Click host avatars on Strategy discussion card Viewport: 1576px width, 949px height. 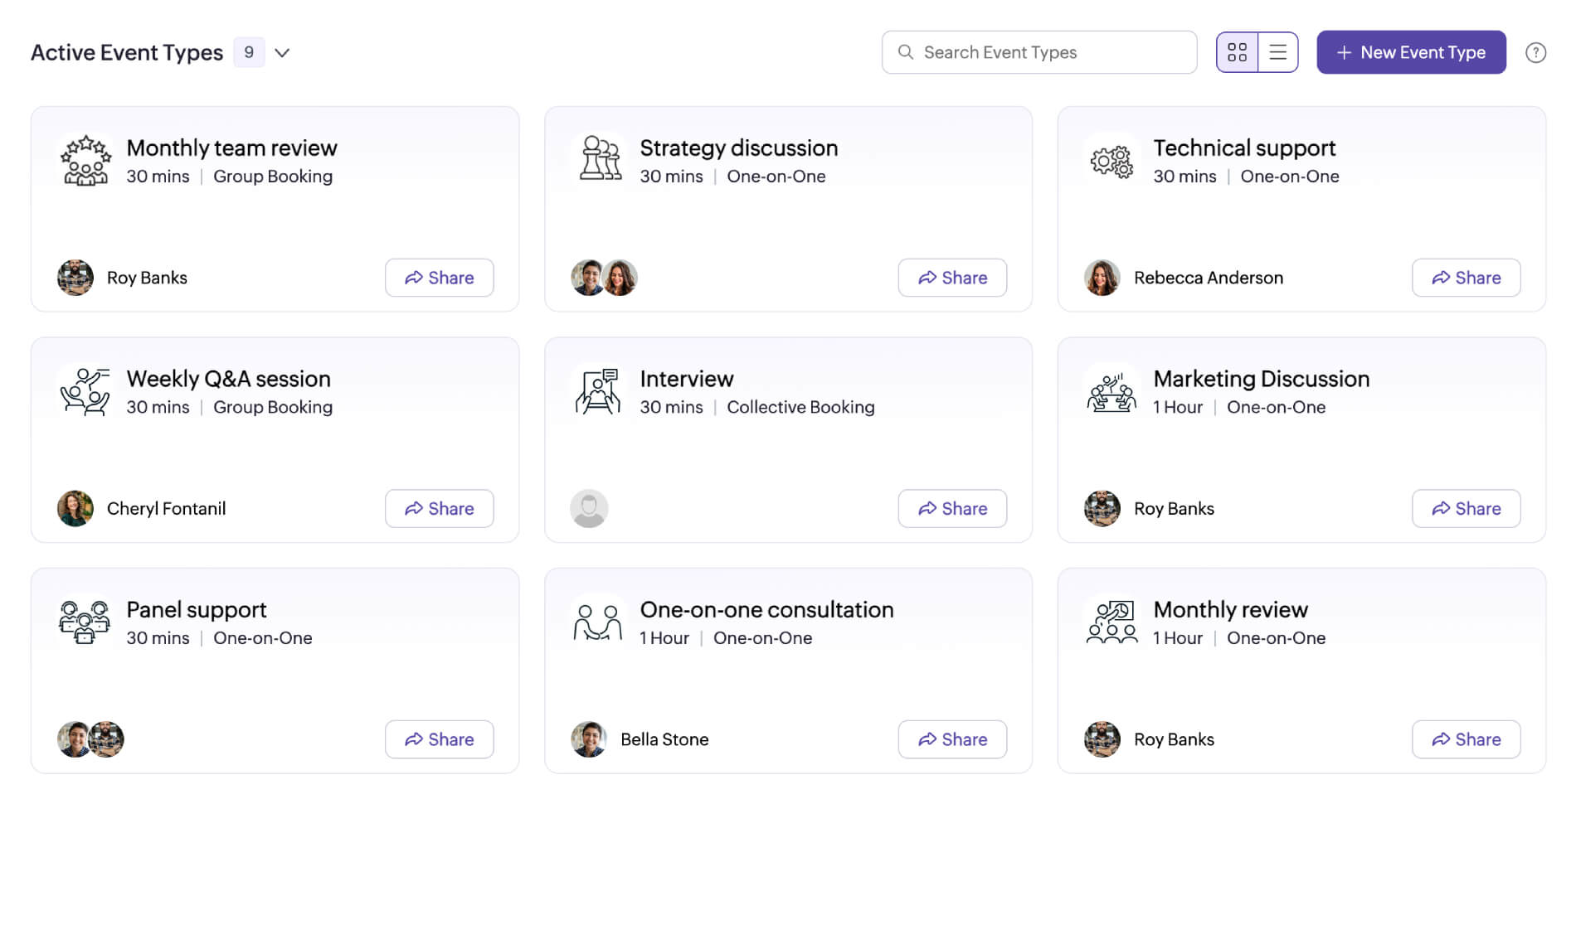tap(604, 278)
